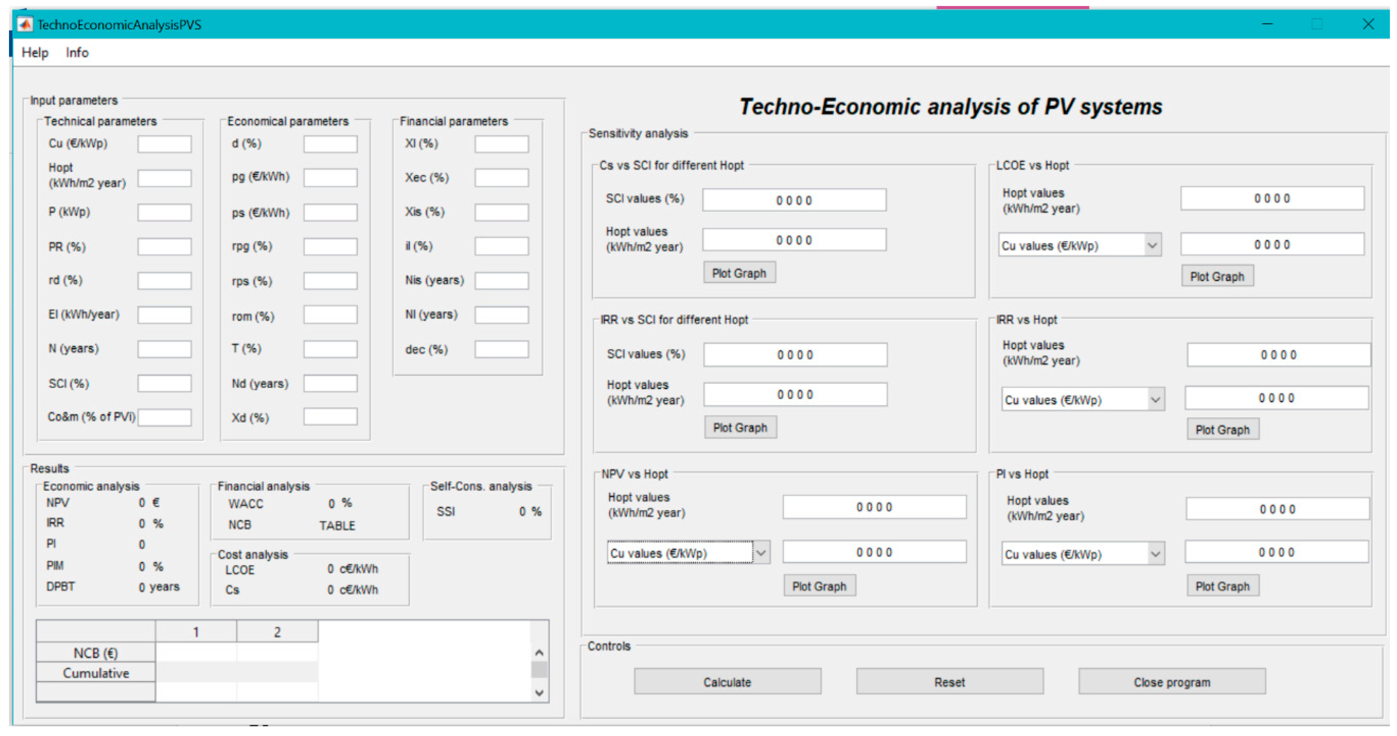Expand Cu values dropdown in LCOE vs Hopt
The width and height of the screenshot is (1397, 736).
[x=1152, y=245]
